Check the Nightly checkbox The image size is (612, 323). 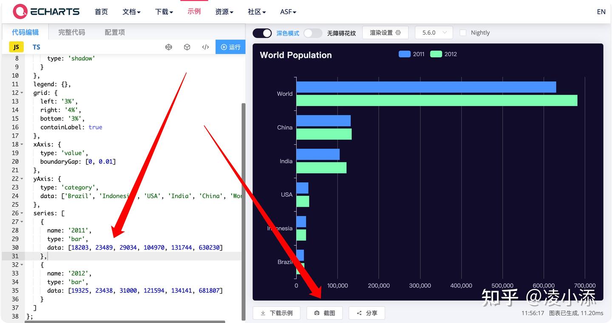(x=463, y=33)
